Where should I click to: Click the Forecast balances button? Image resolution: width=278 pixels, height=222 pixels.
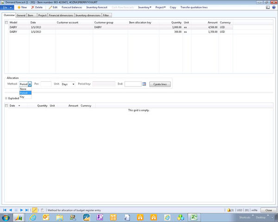72,7
